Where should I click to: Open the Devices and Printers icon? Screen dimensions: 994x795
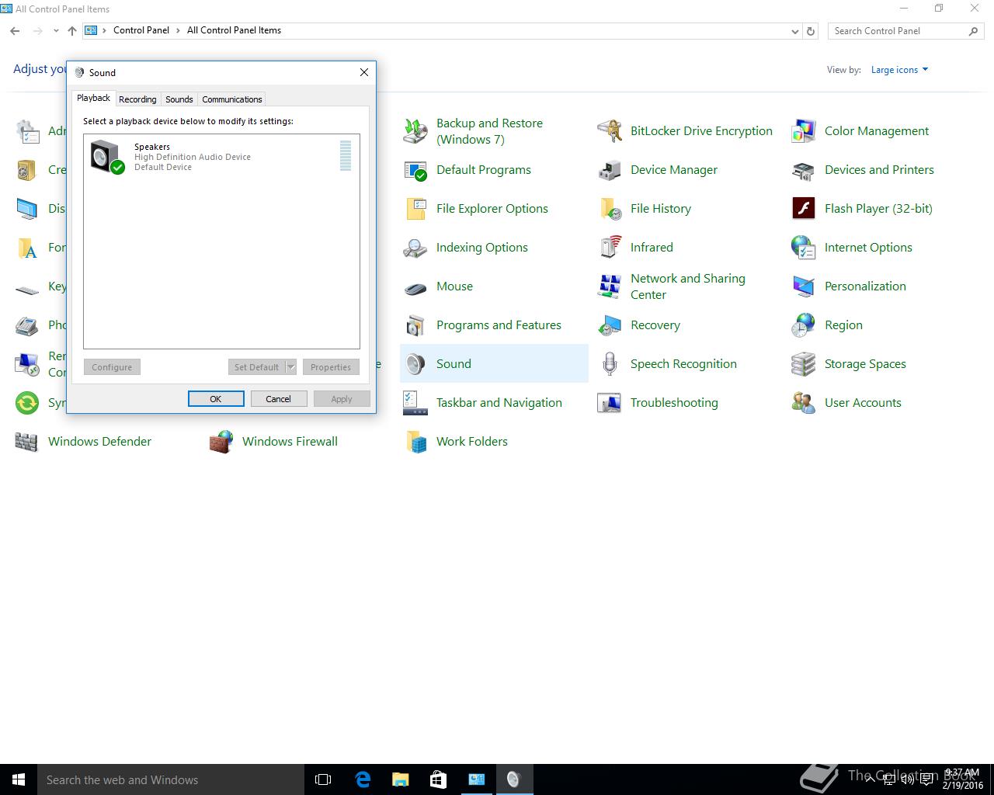pos(804,170)
